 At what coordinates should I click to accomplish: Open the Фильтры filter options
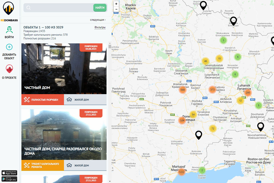[x=100, y=27]
